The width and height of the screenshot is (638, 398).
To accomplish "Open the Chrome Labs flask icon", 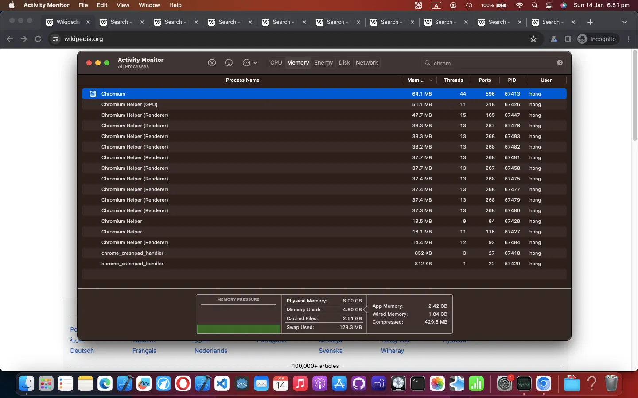I will pyautogui.click(x=554, y=39).
